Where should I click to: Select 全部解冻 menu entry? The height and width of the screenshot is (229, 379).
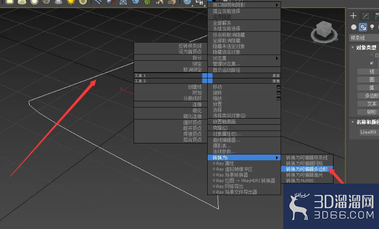pyautogui.click(x=244, y=23)
